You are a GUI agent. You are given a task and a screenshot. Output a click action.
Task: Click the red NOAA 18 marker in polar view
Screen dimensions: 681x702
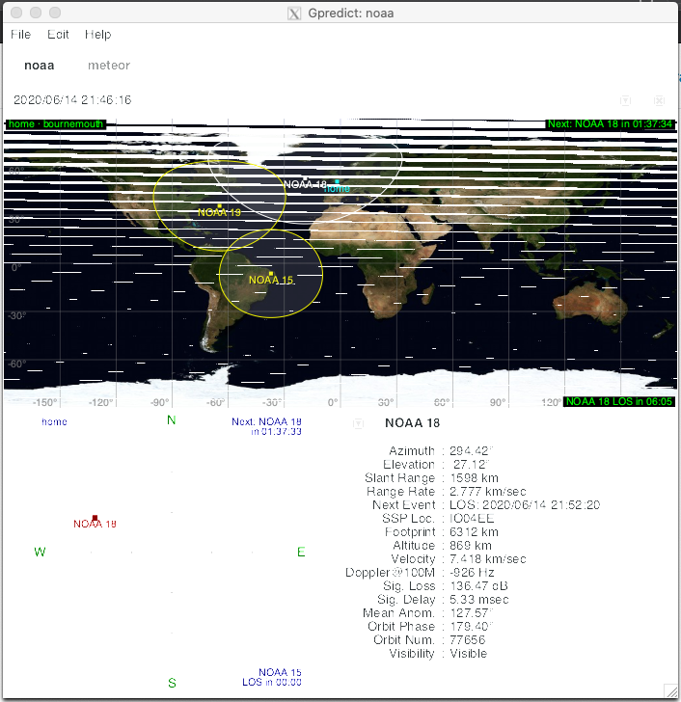click(x=95, y=518)
